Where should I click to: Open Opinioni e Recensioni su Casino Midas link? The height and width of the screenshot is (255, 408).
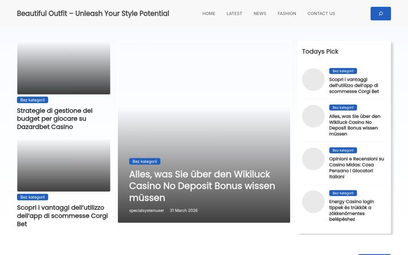pos(356,168)
